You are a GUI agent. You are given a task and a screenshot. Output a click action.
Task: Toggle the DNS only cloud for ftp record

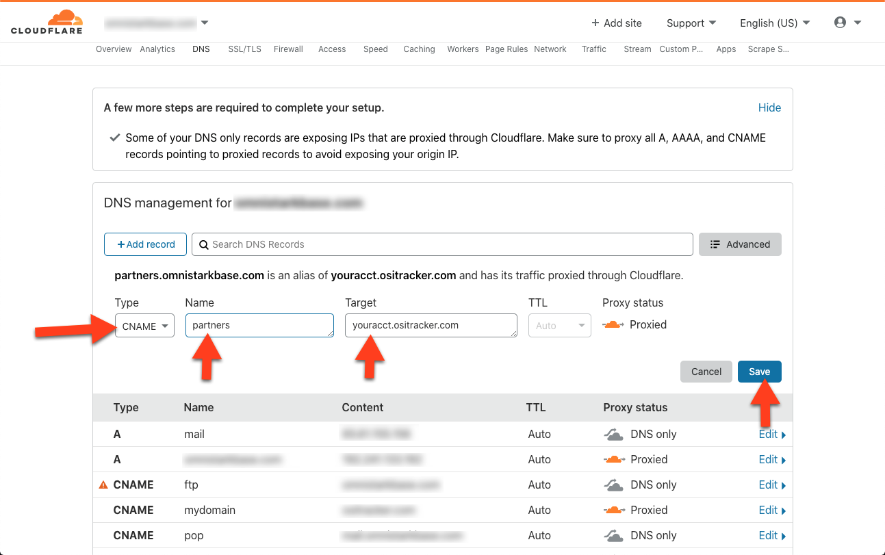tap(614, 485)
